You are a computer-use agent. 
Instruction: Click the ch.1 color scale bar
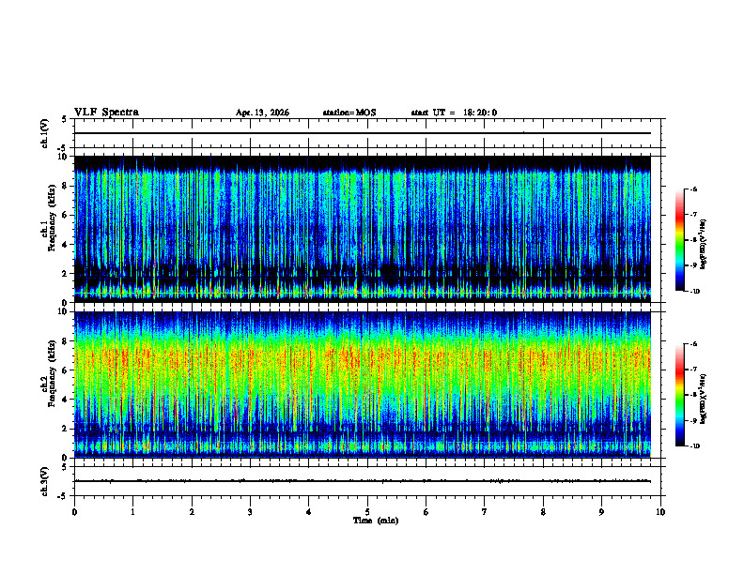point(679,240)
